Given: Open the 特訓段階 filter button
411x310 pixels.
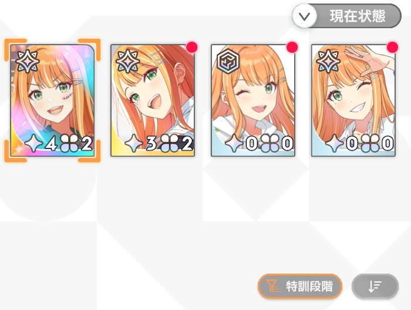Looking at the screenshot, I should 300,286.
